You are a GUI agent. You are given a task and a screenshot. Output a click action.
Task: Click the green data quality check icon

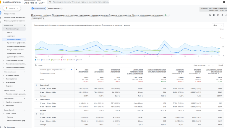tap(166, 15)
